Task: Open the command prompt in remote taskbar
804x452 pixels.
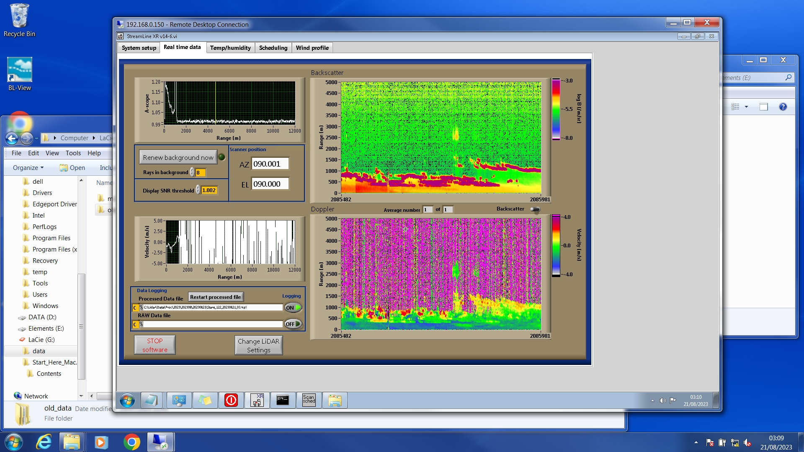Action: point(283,400)
